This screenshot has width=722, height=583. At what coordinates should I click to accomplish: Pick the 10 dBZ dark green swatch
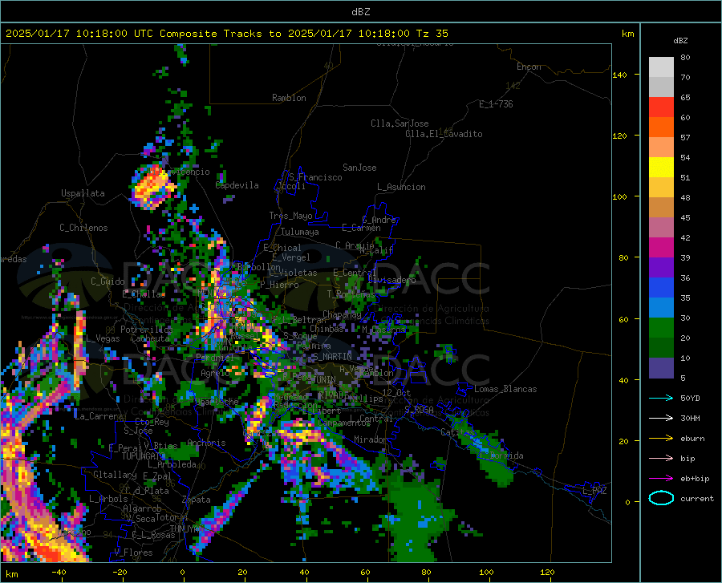click(x=661, y=348)
